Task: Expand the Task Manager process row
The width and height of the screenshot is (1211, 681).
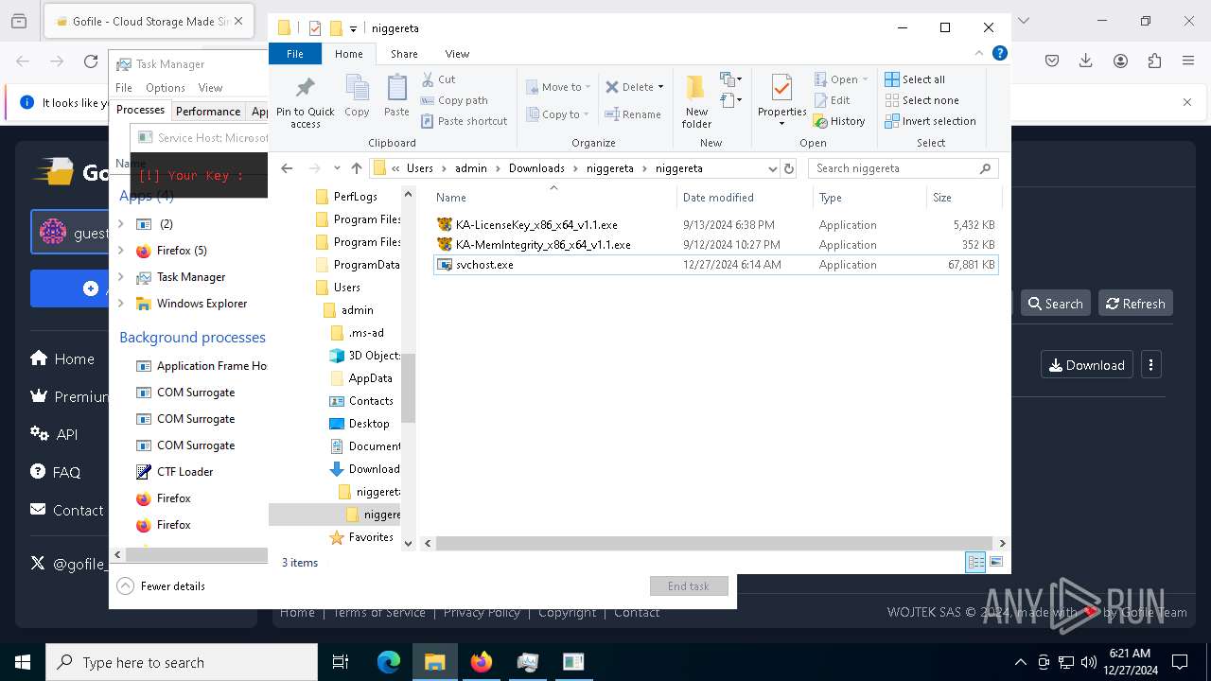Action: tap(120, 277)
